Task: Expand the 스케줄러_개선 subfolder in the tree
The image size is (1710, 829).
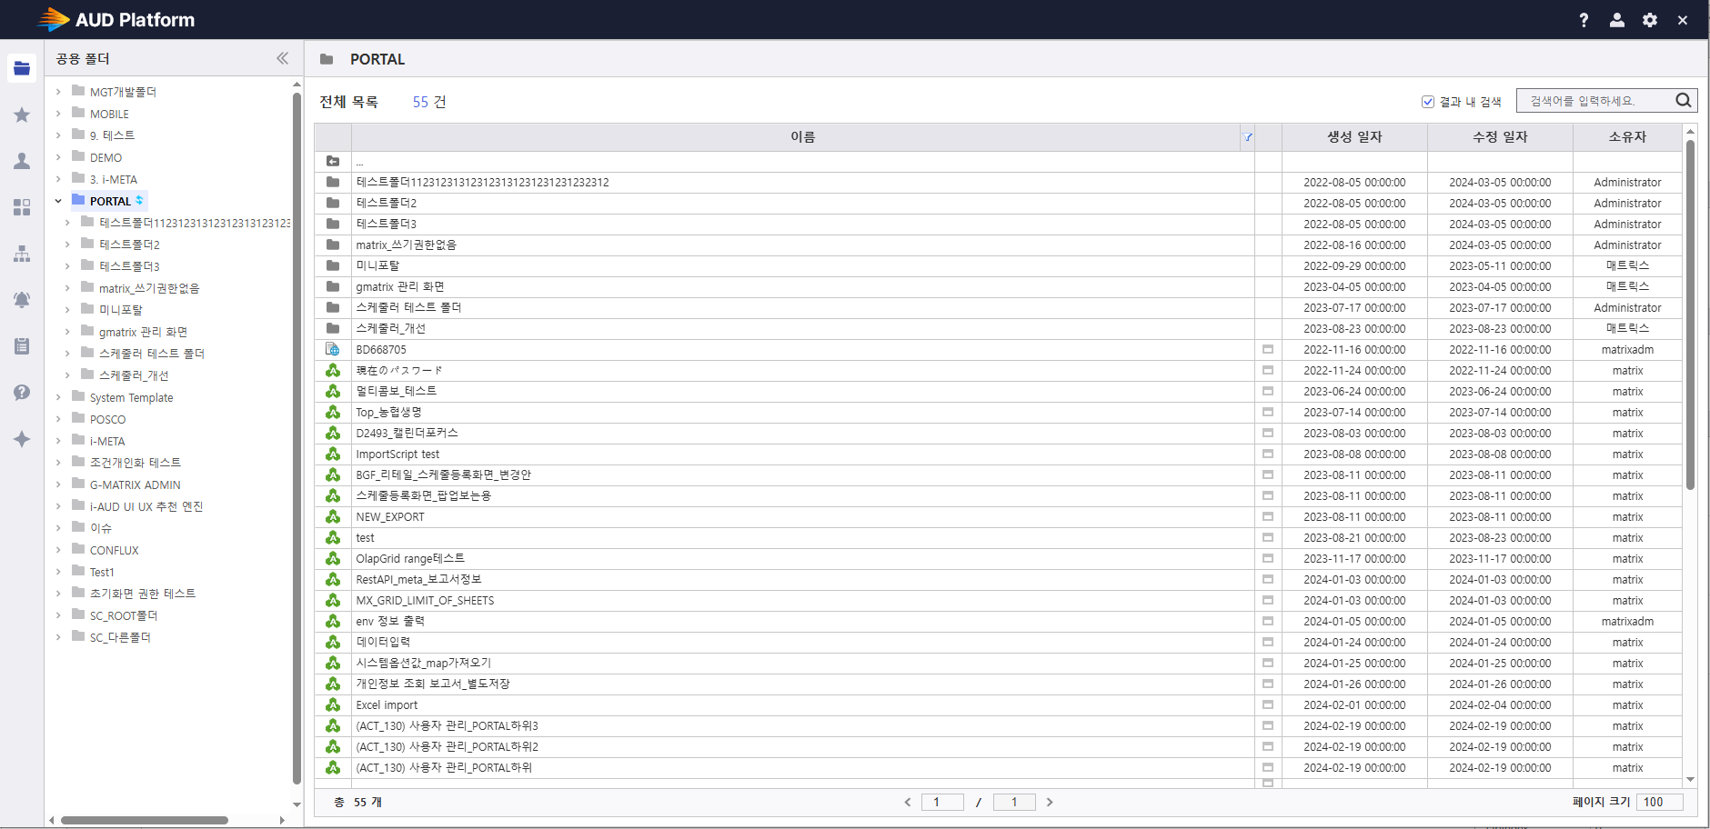Action: (67, 375)
